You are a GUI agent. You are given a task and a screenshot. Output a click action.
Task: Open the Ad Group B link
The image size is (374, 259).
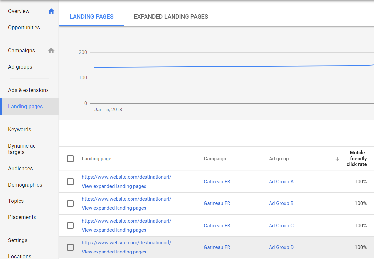[281, 203]
